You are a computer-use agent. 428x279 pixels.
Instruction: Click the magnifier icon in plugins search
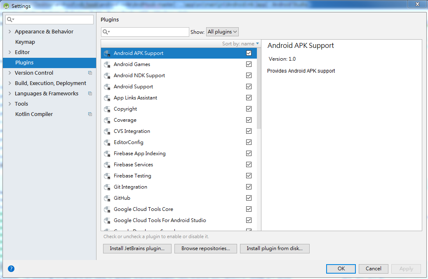106,32
